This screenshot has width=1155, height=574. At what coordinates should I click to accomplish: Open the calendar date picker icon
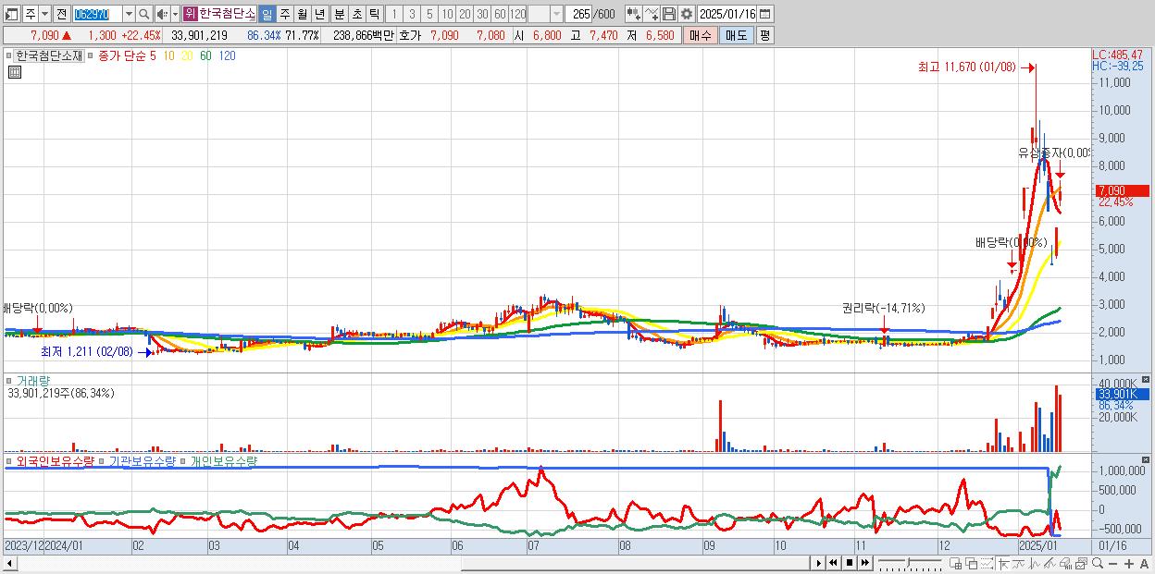pyautogui.click(x=764, y=14)
